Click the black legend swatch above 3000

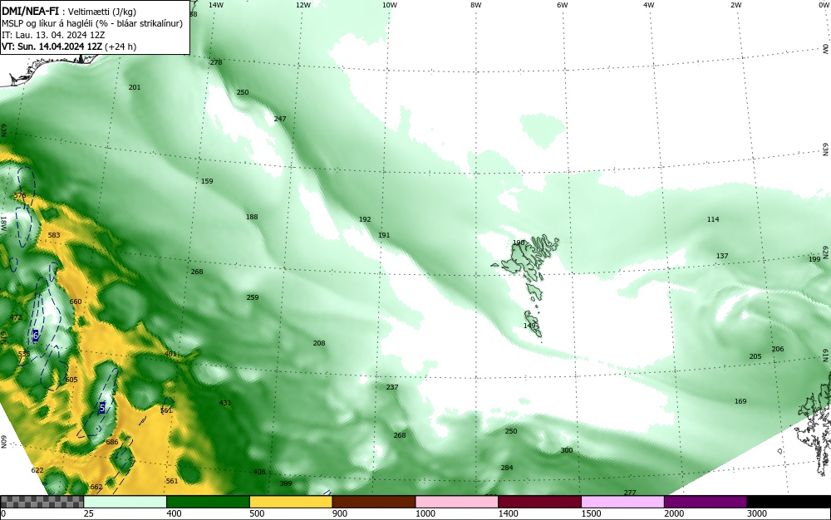pos(789,502)
